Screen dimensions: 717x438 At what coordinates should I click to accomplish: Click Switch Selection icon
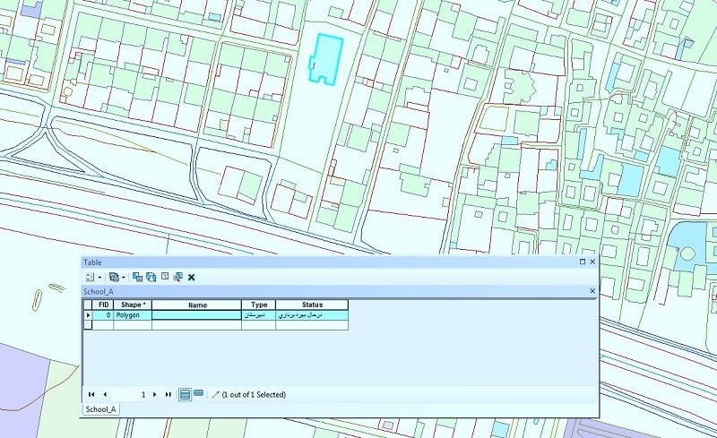pyautogui.click(x=151, y=278)
